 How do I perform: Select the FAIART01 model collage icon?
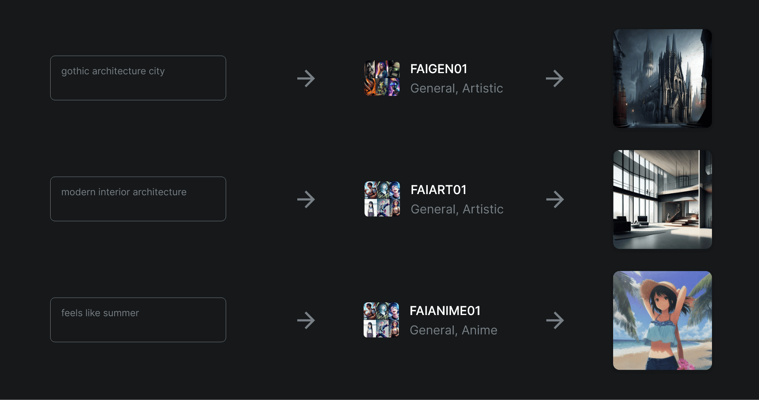pyautogui.click(x=382, y=199)
